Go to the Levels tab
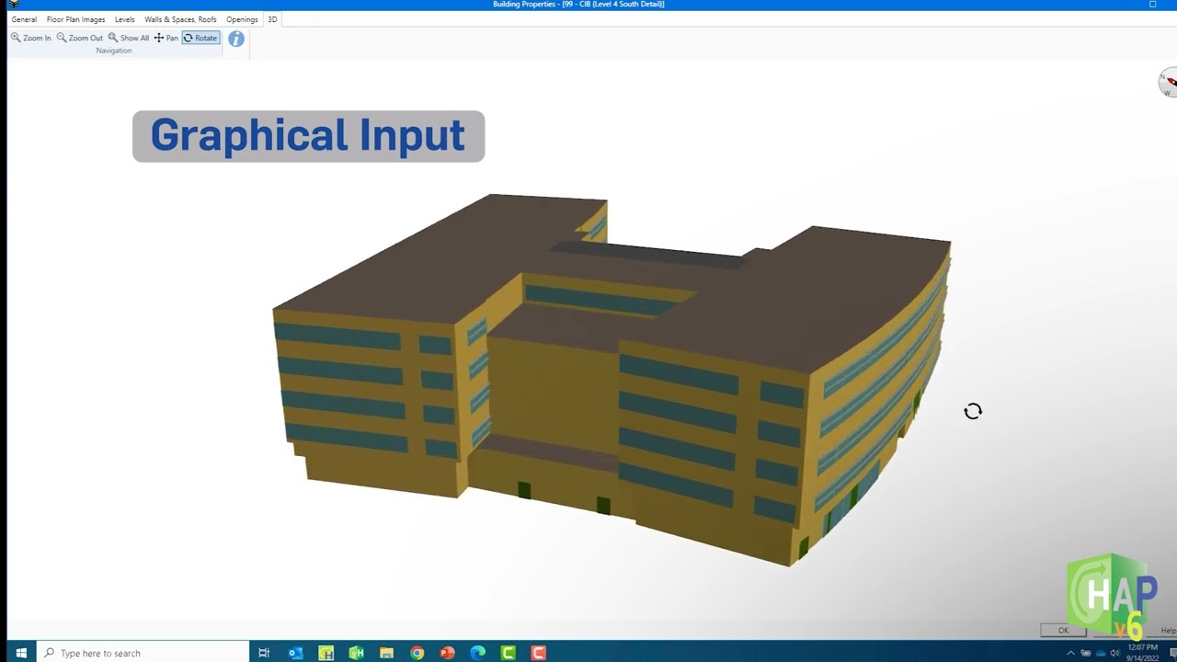The height and width of the screenshot is (662, 1177). pyautogui.click(x=124, y=19)
